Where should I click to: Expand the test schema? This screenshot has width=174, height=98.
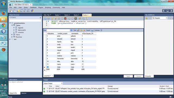tap(10, 39)
